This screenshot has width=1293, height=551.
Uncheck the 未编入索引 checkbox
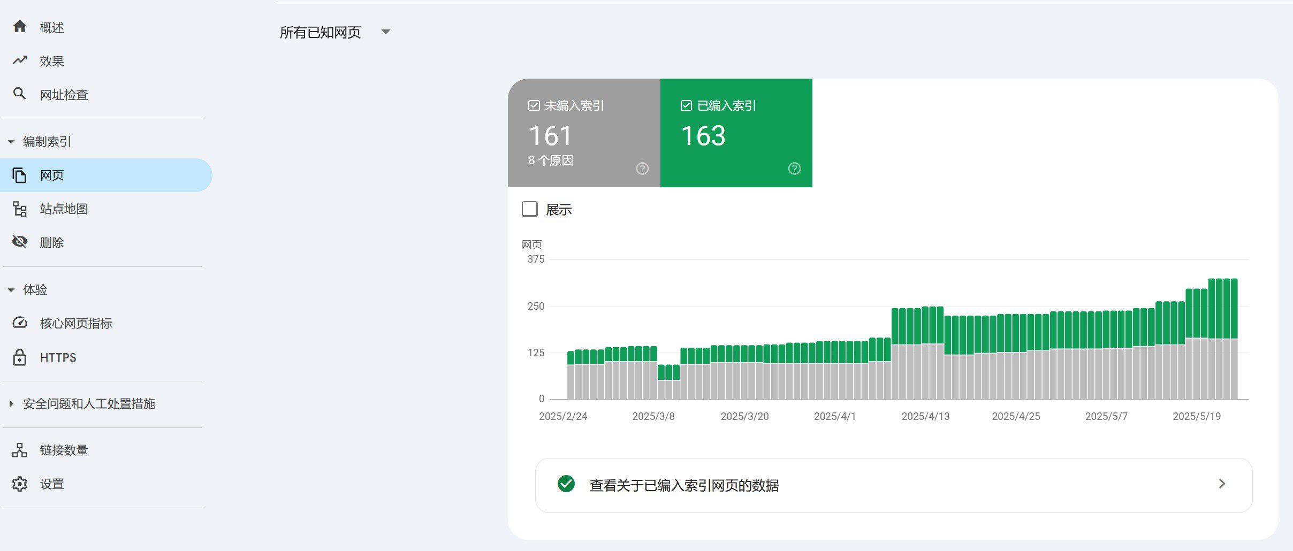pos(534,105)
